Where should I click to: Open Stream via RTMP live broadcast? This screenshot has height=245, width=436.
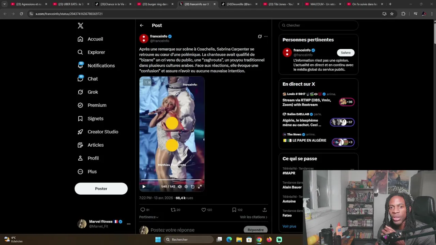tap(318, 100)
